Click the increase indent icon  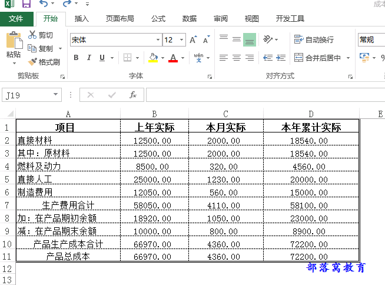pos(281,58)
